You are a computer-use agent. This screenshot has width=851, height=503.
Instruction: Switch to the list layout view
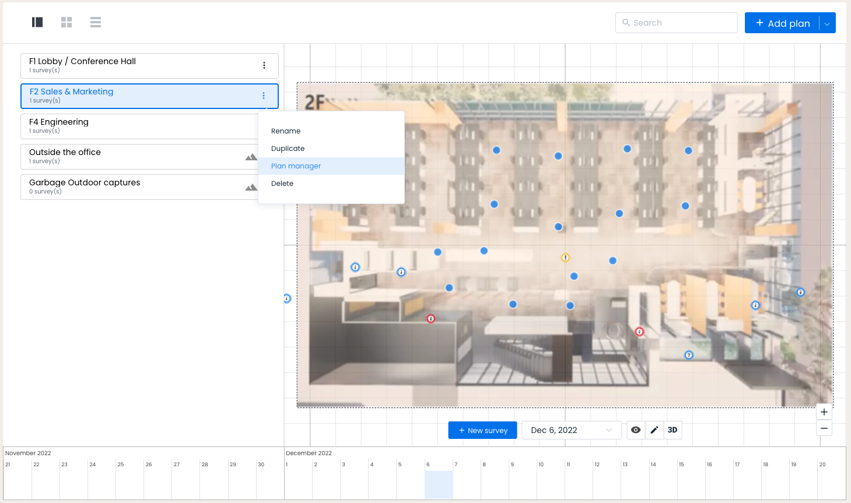96,22
